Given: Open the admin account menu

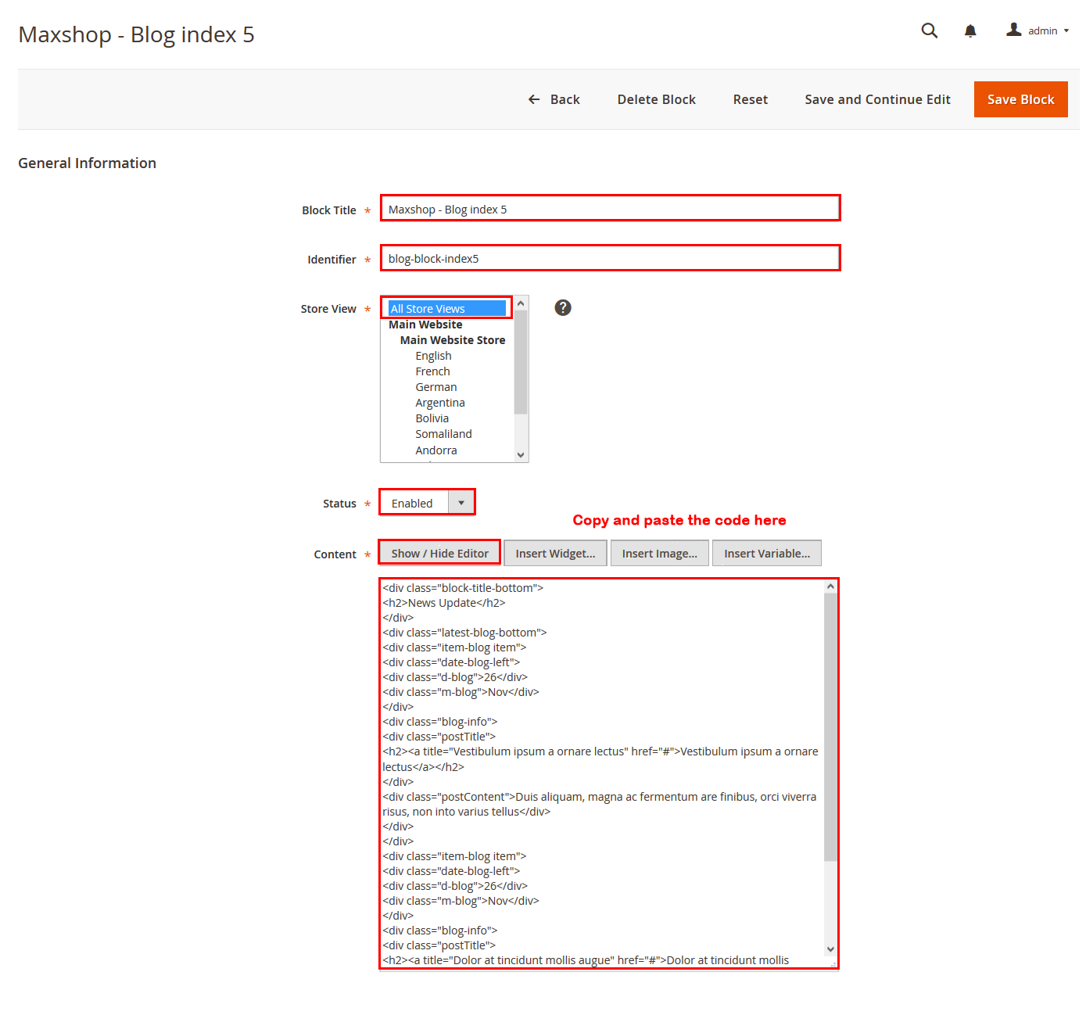Looking at the screenshot, I should point(1037,30).
